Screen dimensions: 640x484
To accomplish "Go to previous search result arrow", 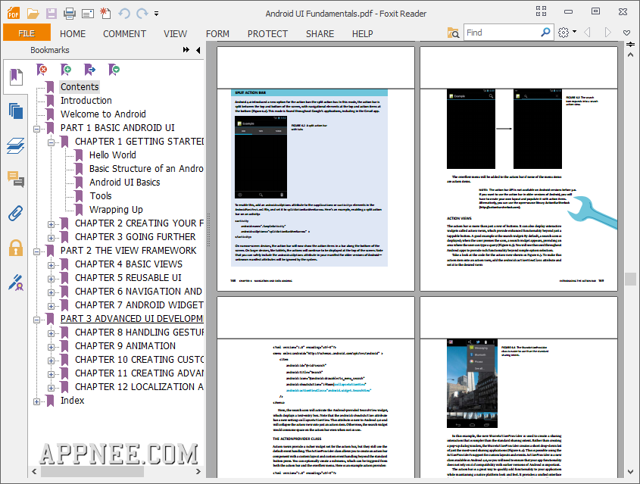I will pos(587,33).
